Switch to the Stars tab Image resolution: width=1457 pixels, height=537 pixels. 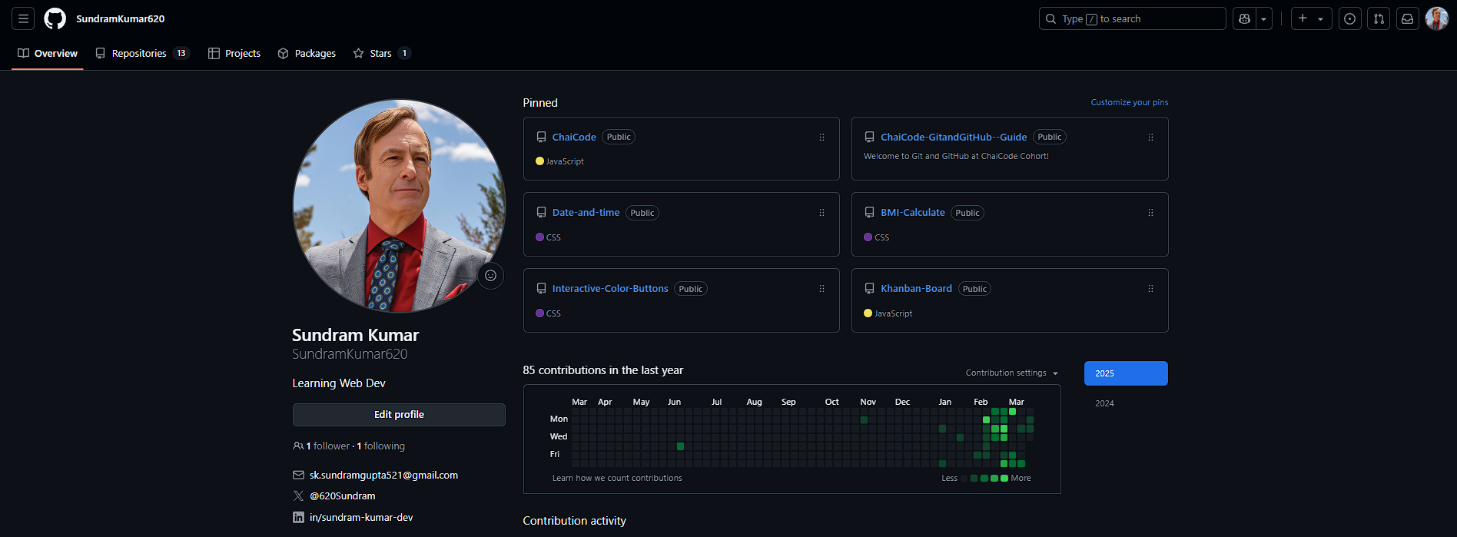[x=381, y=53]
